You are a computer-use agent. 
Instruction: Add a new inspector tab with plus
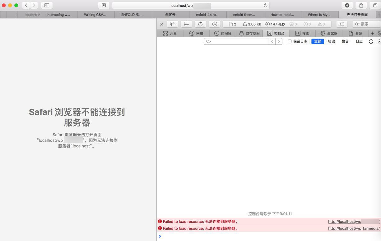point(372,33)
